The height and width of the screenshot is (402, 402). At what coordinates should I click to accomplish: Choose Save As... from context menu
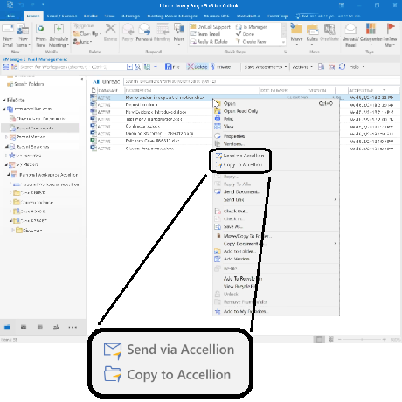pos(233,226)
